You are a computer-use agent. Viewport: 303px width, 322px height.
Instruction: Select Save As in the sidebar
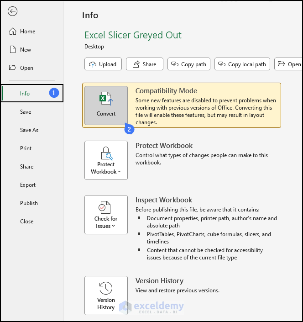(x=29, y=130)
